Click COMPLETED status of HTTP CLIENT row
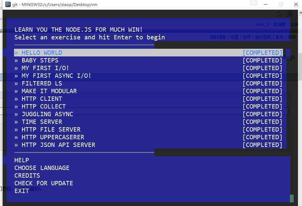Screen dimensions: 302x206 pos(262,99)
